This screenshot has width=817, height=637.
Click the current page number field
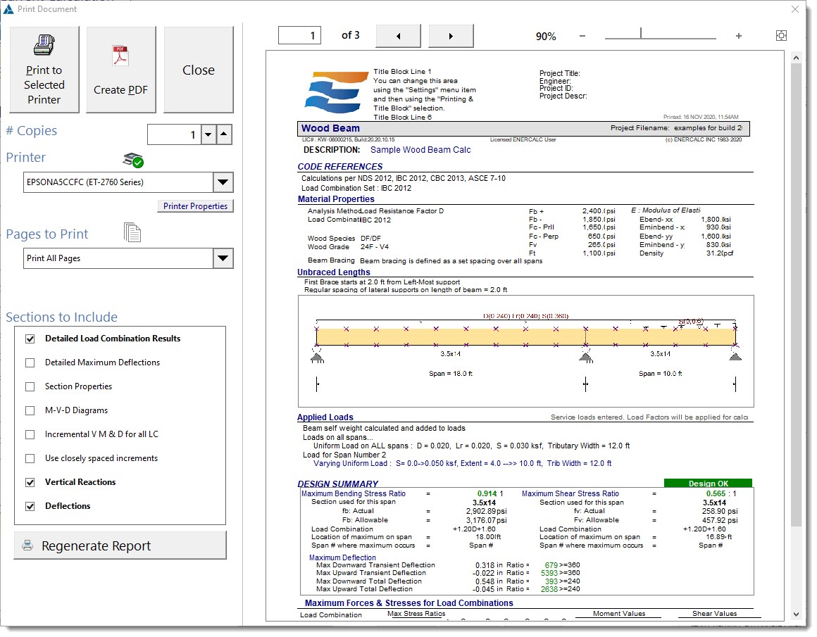coord(299,36)
